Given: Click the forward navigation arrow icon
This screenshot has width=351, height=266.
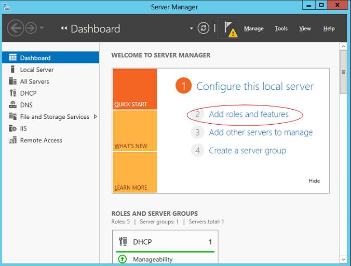Looking at the screenshot, I should pos(31,29).
